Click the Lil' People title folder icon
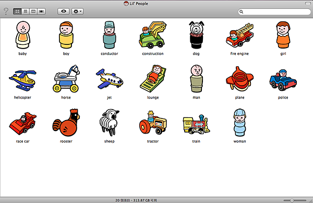The height and width of the screenshot is (203, 313). 126,4
